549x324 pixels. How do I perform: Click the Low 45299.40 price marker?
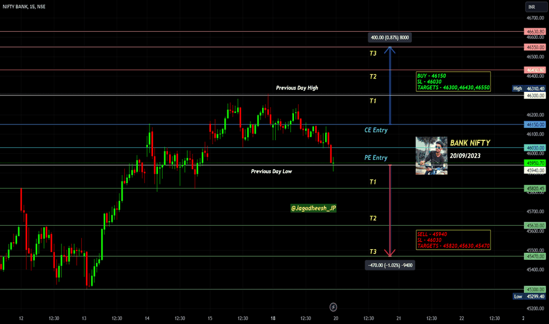click(x=530, y=296)
